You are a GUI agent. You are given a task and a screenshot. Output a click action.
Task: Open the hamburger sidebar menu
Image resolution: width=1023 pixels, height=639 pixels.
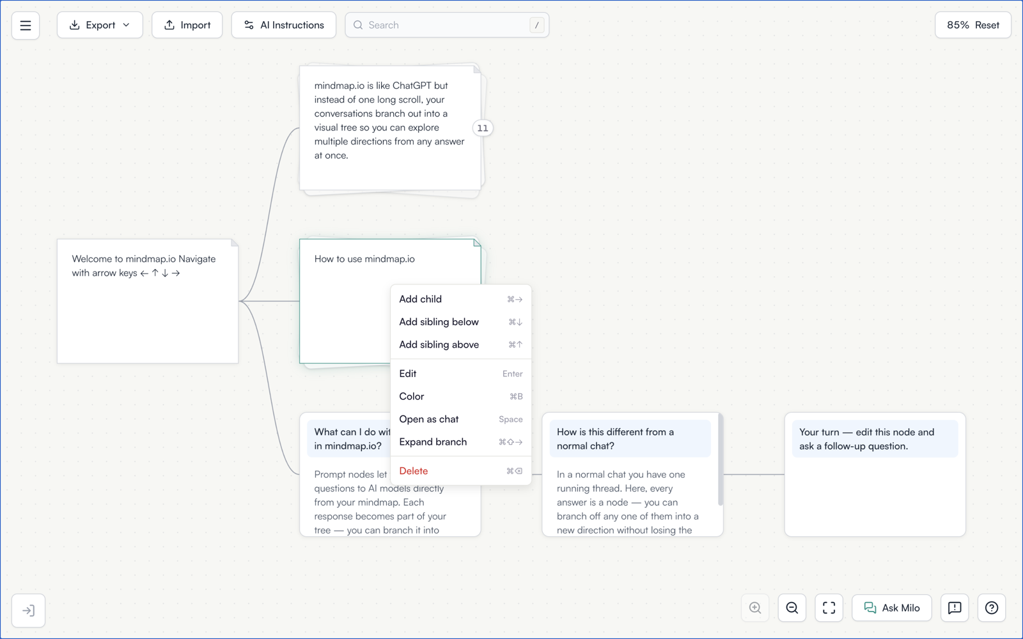coord(26,26)
